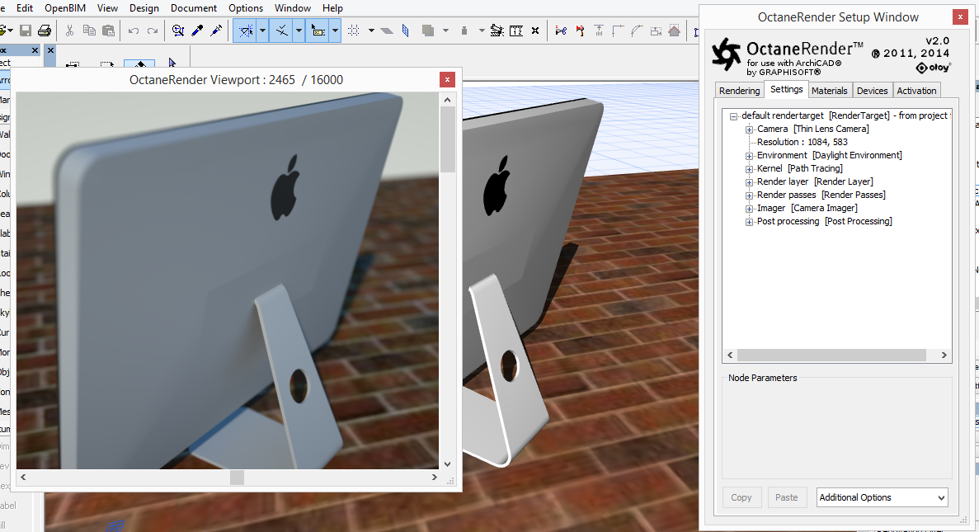Click the house-shaped roof icon in toolbar

pos(675,31)
